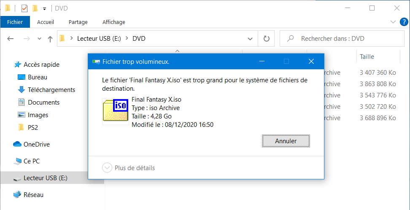410x210 pixels.
Task: Open the Quick Access Toolbar customize dropdown
Action: pos(44,8)
